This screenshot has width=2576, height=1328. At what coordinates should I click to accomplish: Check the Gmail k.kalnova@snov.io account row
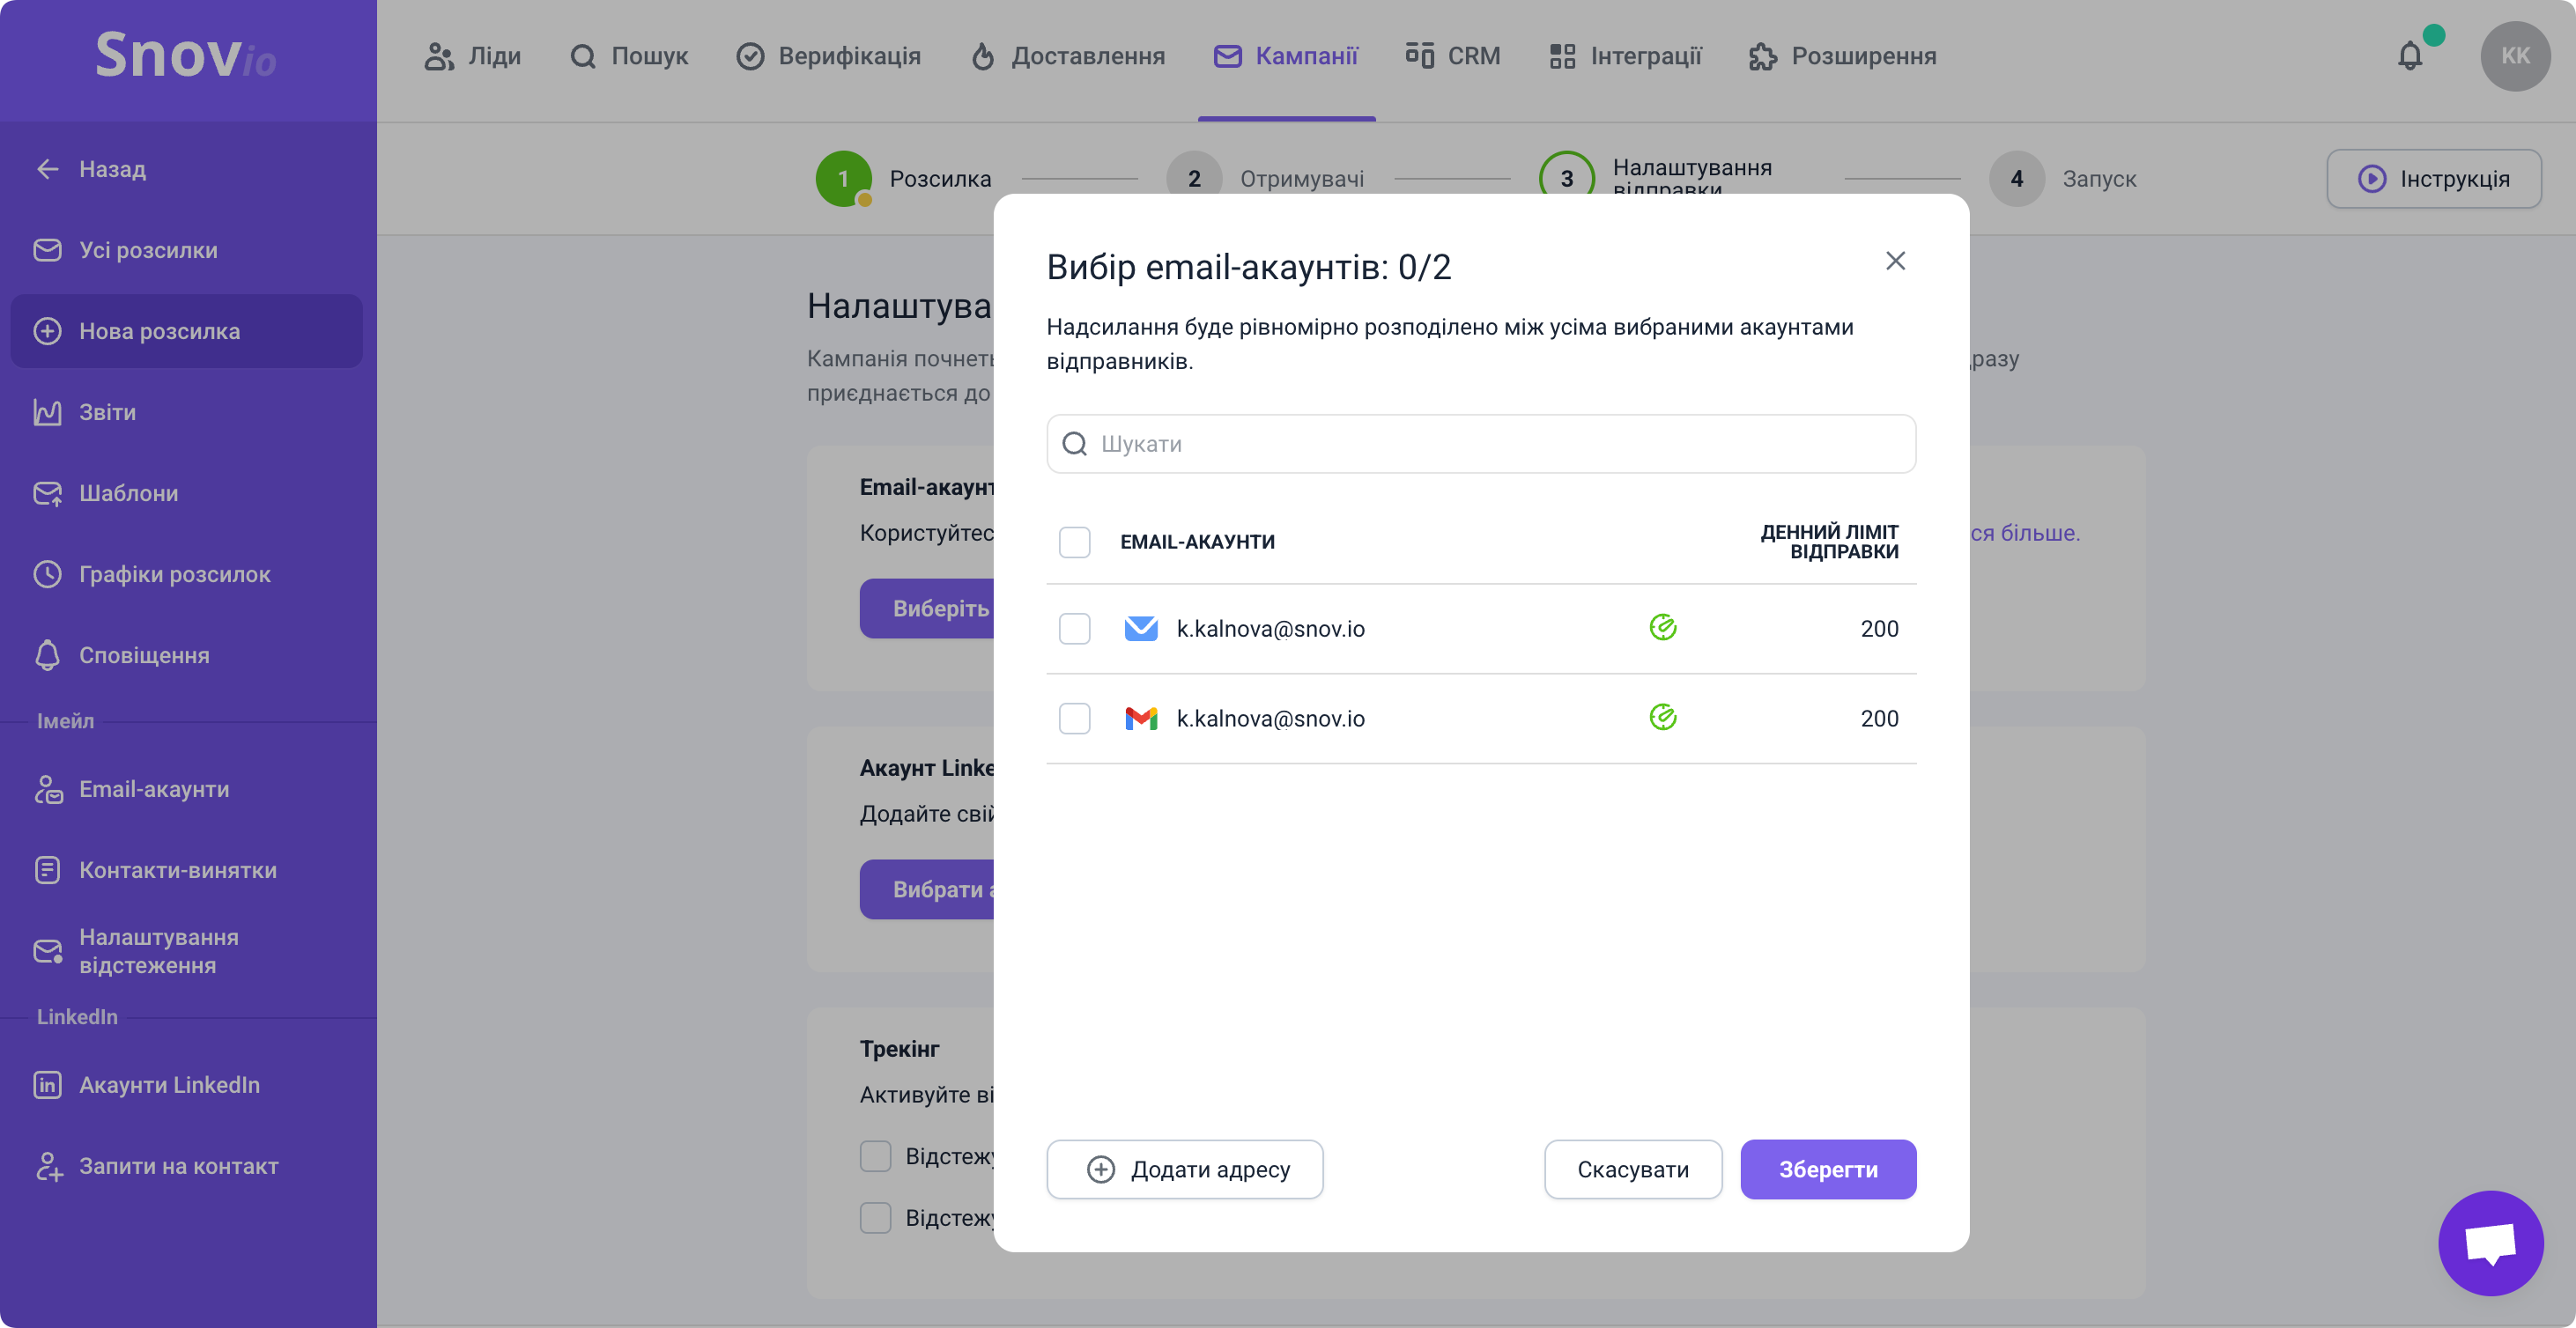1074,719
